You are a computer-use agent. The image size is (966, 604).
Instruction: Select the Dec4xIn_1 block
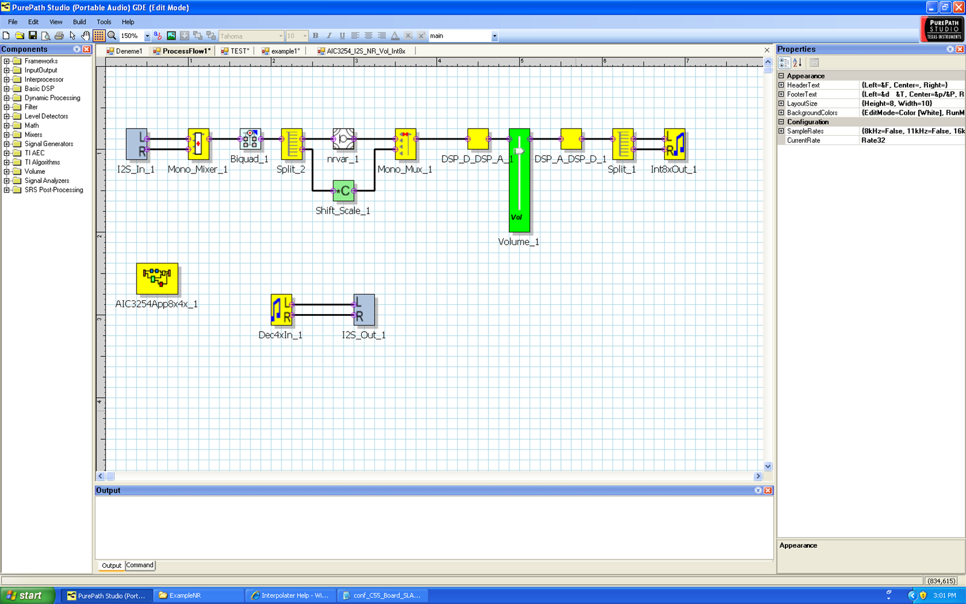click(281, 310)
